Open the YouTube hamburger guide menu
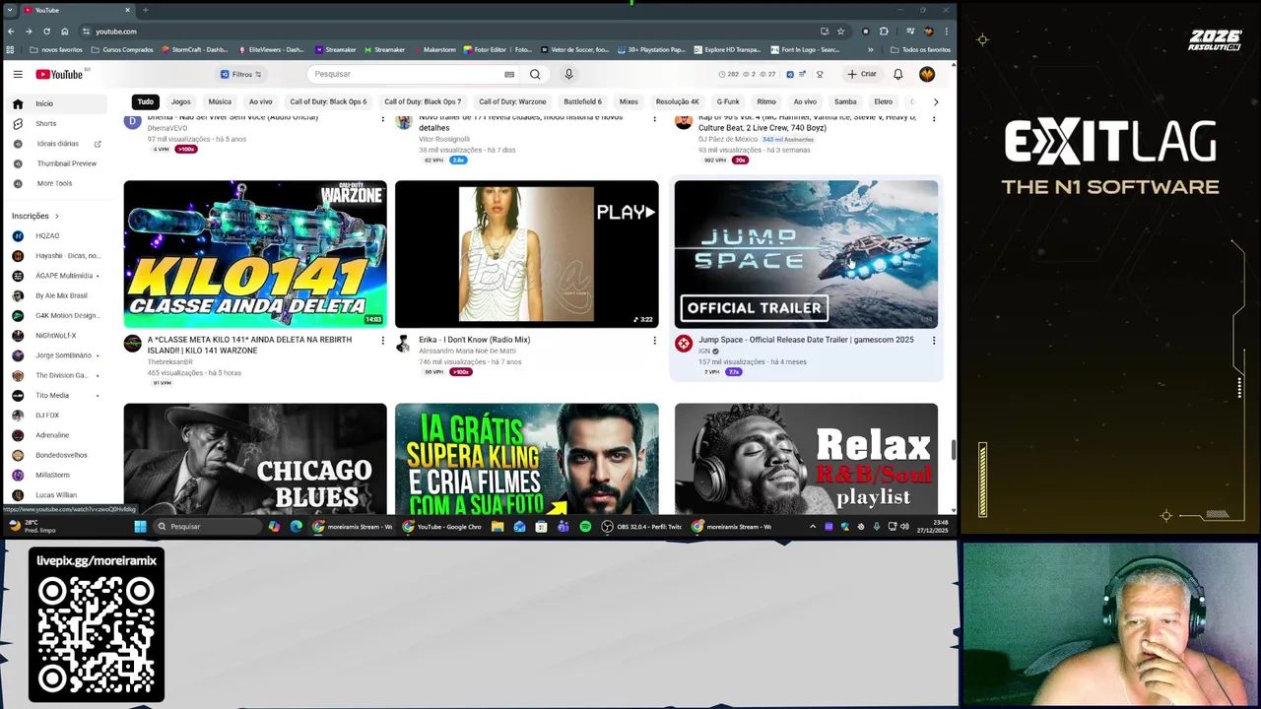The image size is (1261, 709). click(x=18, y=74)
